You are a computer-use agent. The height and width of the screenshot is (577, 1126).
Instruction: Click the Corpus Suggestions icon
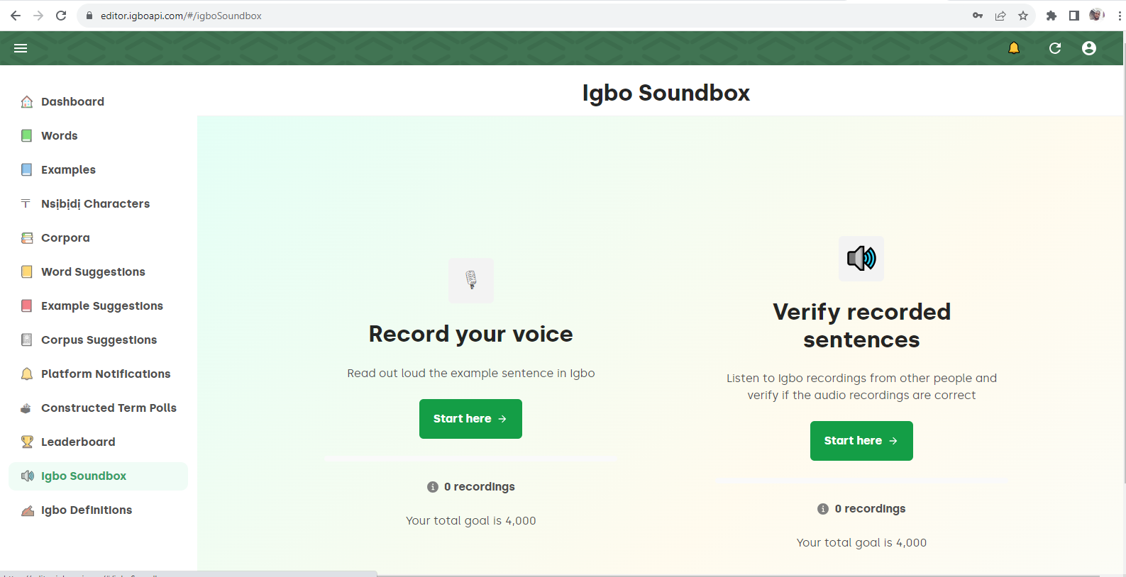(x=27, y=340)
